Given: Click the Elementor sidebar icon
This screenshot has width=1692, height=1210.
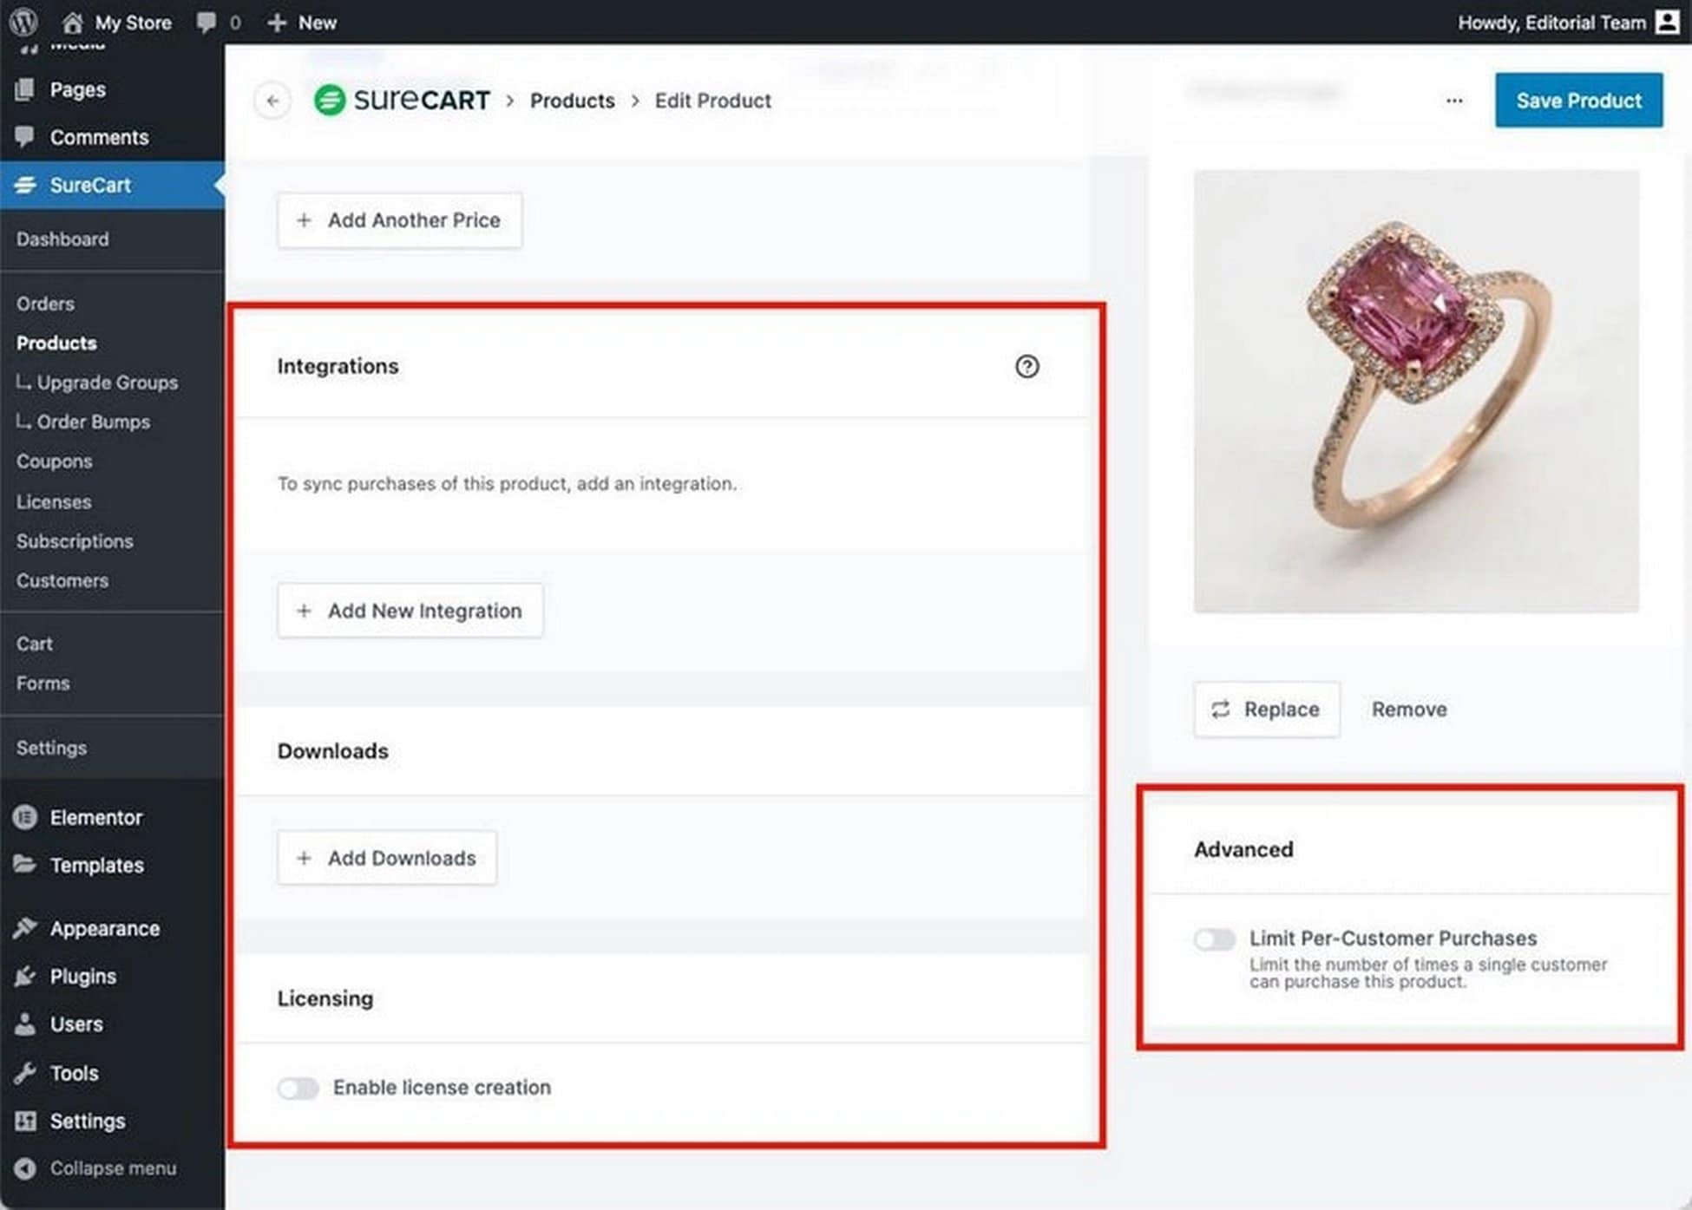Looking at the screenshot, I should (x=25, y=817).
